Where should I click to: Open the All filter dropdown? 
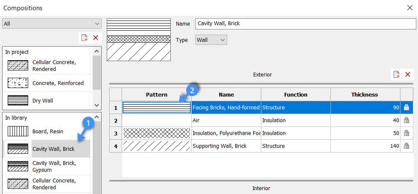52,24
